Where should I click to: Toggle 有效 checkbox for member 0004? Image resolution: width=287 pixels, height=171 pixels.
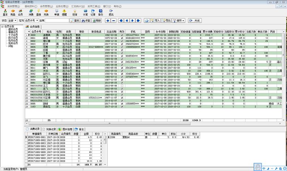122,47
